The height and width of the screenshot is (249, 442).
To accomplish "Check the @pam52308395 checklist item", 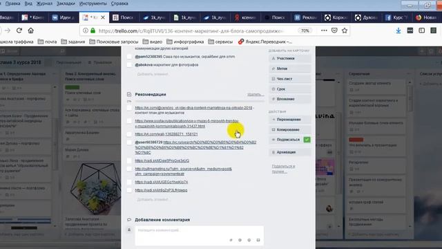I will click(129, 57).
